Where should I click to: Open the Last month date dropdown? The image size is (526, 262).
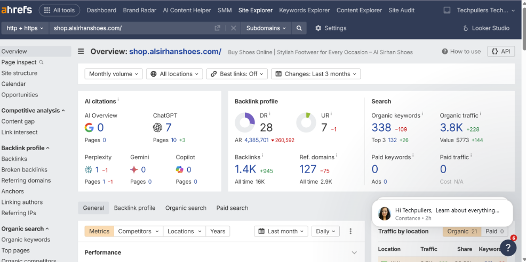(281, 231)
